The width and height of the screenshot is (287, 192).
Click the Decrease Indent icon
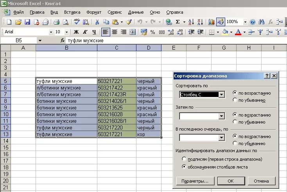point(191,32)
